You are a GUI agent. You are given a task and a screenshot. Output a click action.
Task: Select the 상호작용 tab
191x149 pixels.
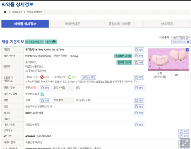pos(166,24)
